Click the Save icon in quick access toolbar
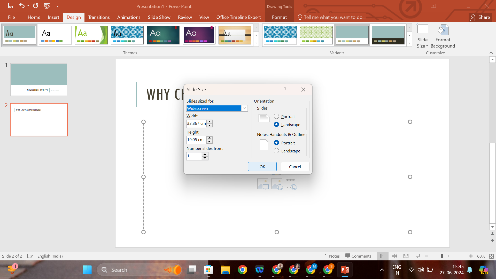The width and height of the screenshot is (496, 279). pos(11,6)
